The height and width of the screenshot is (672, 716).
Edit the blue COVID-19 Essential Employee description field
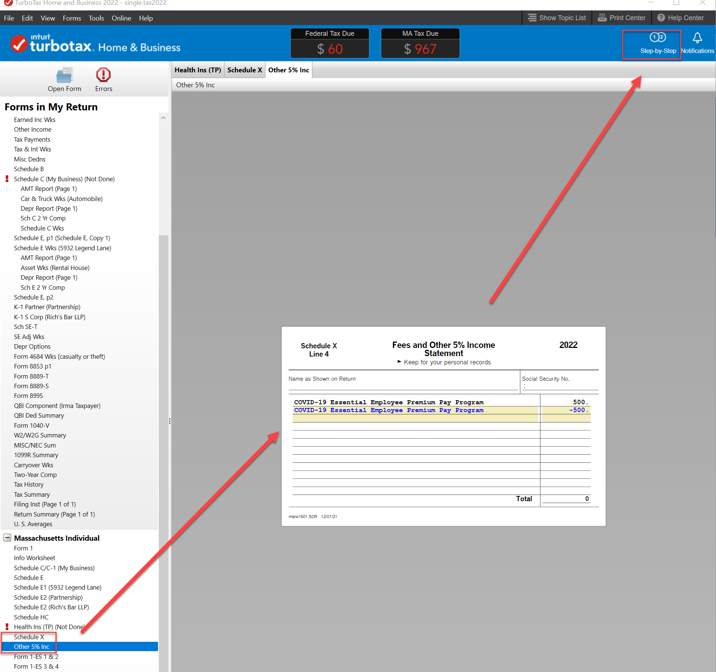point(415,410)
